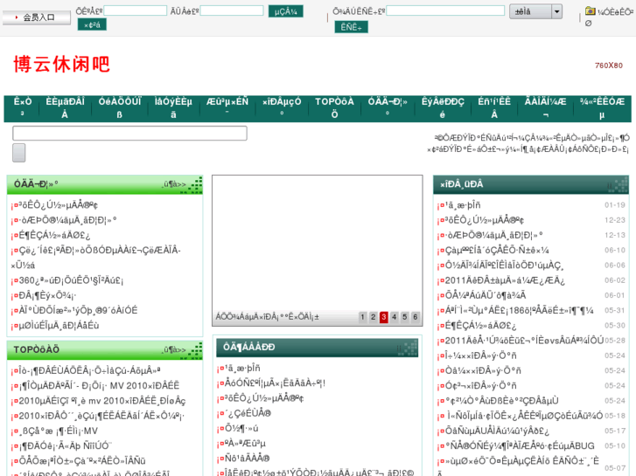Focus the password field left of µÇÂ¼

[x=232, y=11]
